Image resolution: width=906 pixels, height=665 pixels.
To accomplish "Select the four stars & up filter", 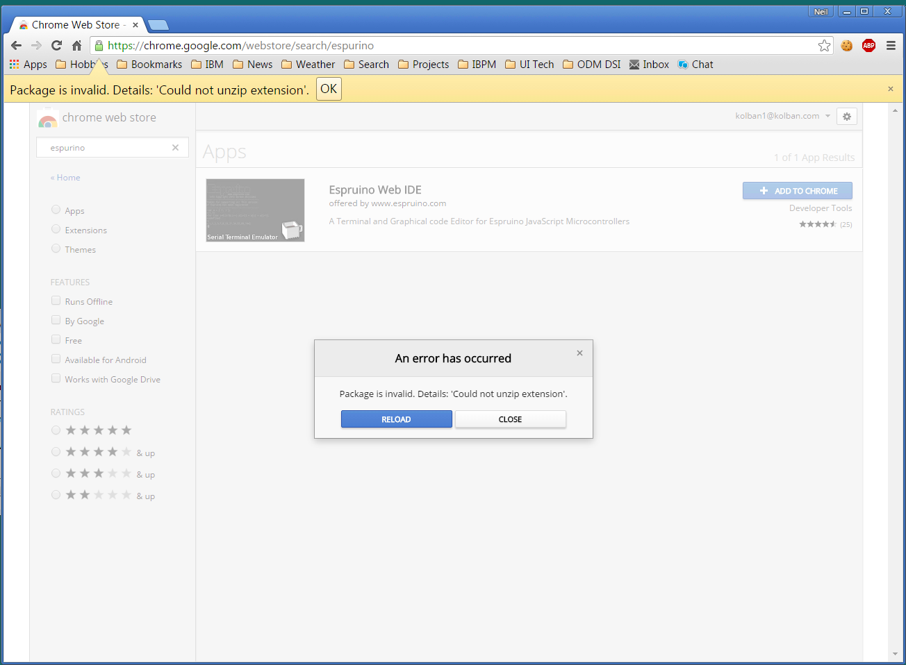I will (x=56, y=452).
